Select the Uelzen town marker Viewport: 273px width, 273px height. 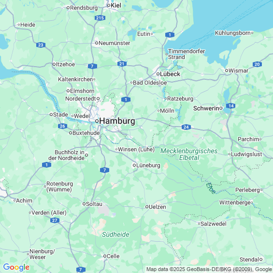pyautogui.click(x=147, y=207)
